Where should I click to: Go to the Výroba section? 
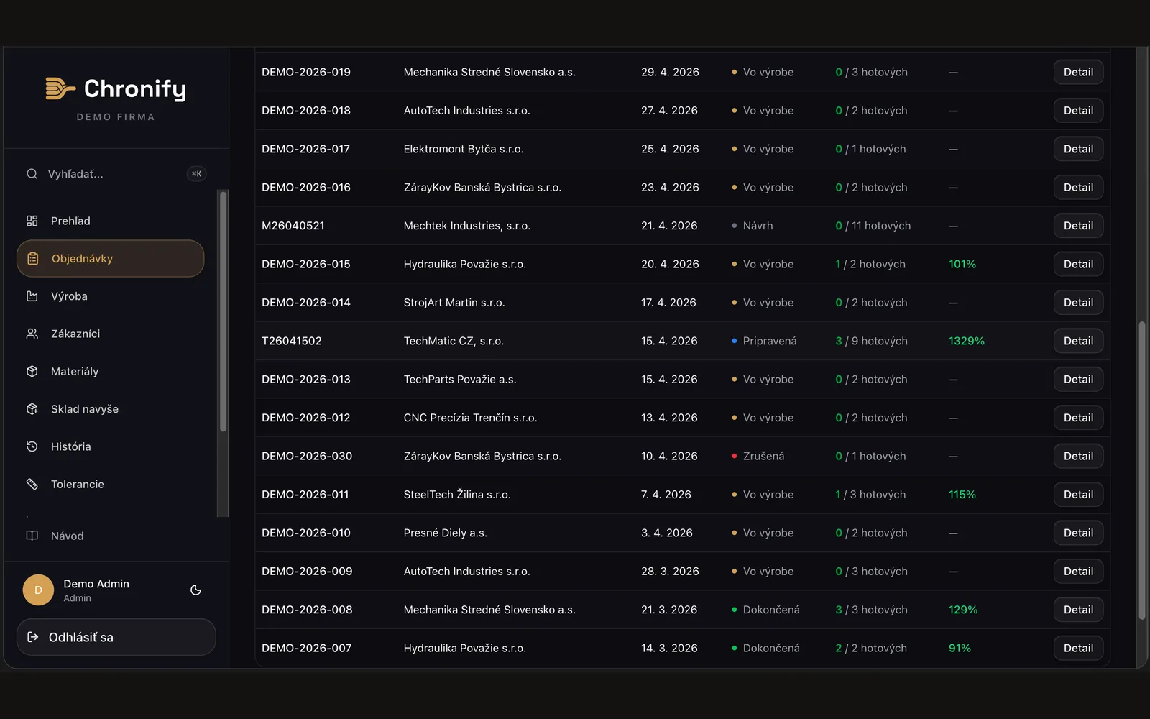[110, 296]
